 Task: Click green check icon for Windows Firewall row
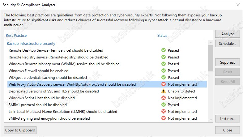tap(163, 71)
